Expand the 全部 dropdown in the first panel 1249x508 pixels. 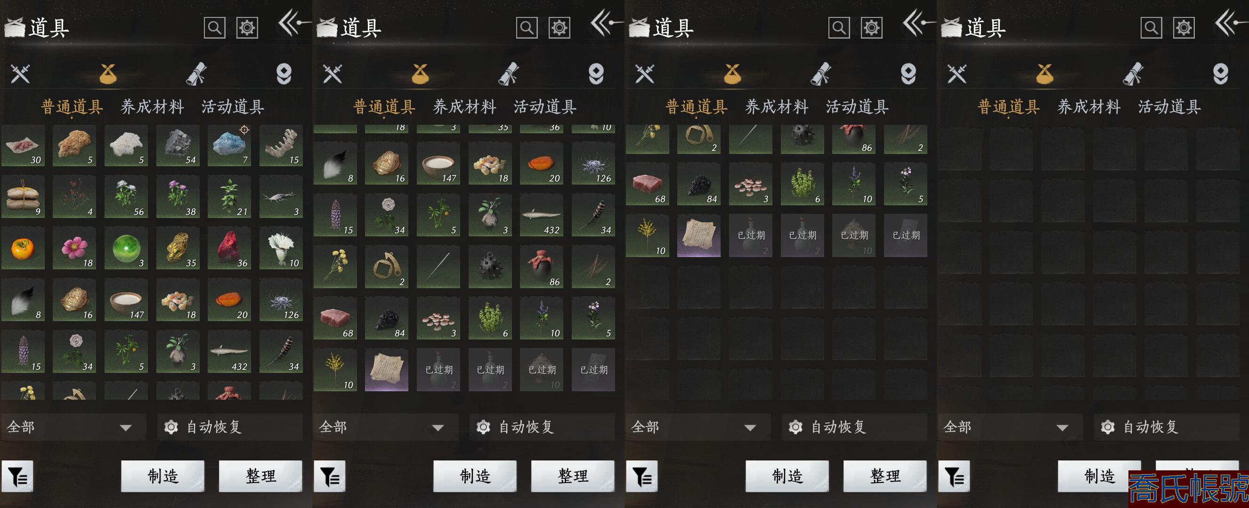73,427
